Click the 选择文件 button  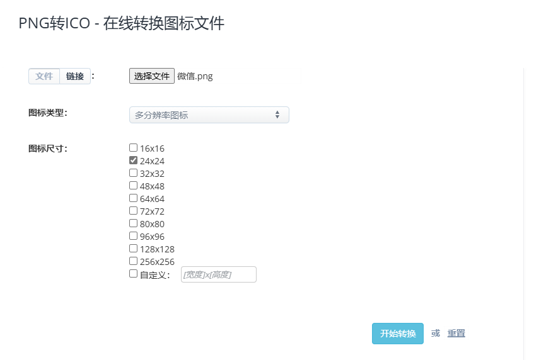coord(152,76)
